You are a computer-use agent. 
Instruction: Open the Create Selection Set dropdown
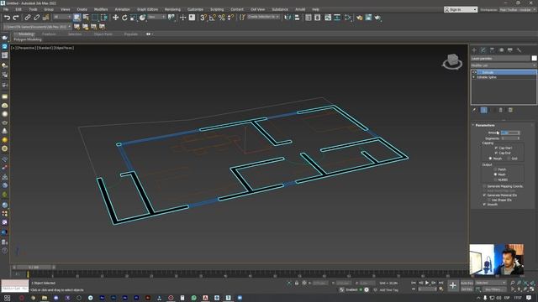pos(263,17)
